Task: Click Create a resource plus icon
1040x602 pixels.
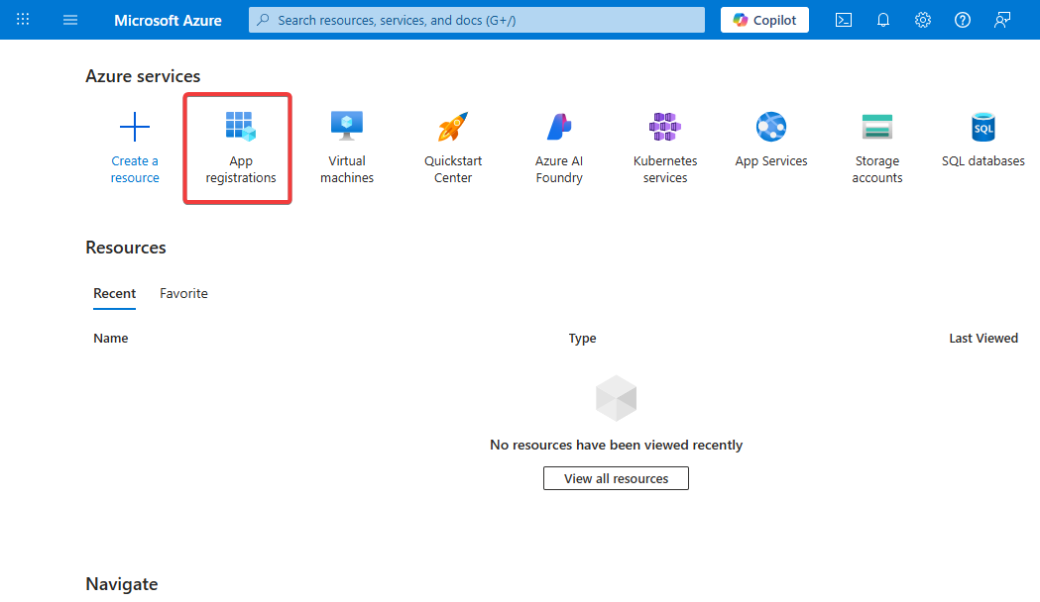Action: [135, 128]
